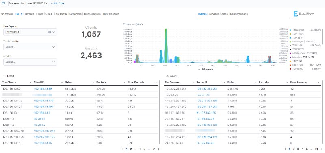Screen dimensions: 325x153
Task: Expand the Top Clients column sort menu
Action: (x=31, y=83)
